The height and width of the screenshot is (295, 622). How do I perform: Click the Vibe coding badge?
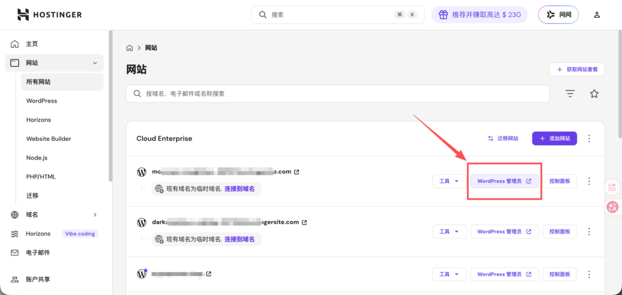coord(80,234)
